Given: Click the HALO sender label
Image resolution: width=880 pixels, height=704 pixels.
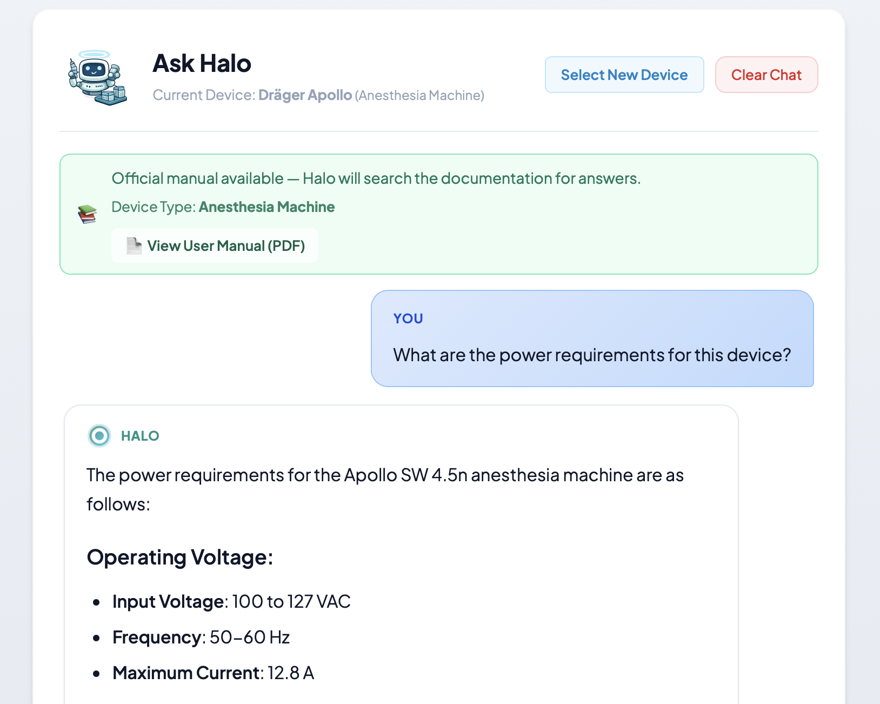Looking at the screenshot, I should pos(140,436).
